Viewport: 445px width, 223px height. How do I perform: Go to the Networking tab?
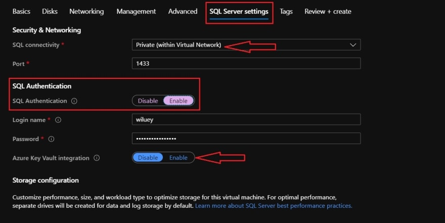(x=86, y=12)
